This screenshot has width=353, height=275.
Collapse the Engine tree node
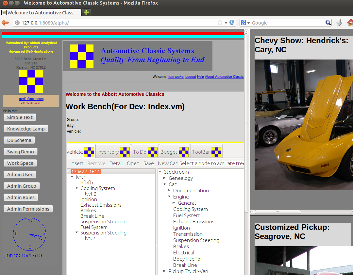pos(169,197)
